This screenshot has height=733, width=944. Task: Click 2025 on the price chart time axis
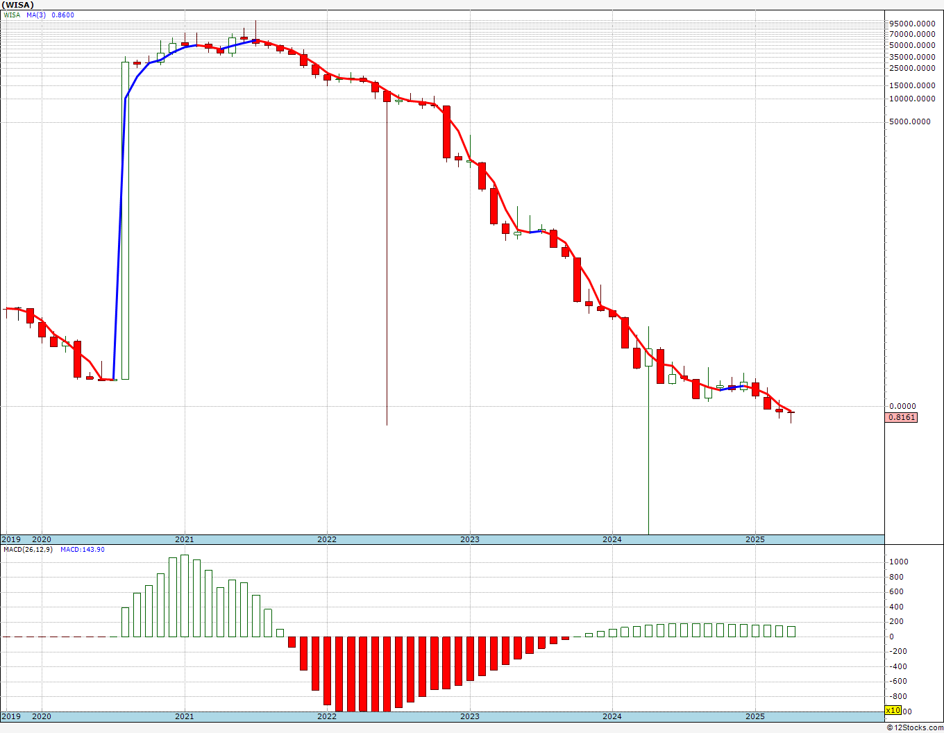755,539
